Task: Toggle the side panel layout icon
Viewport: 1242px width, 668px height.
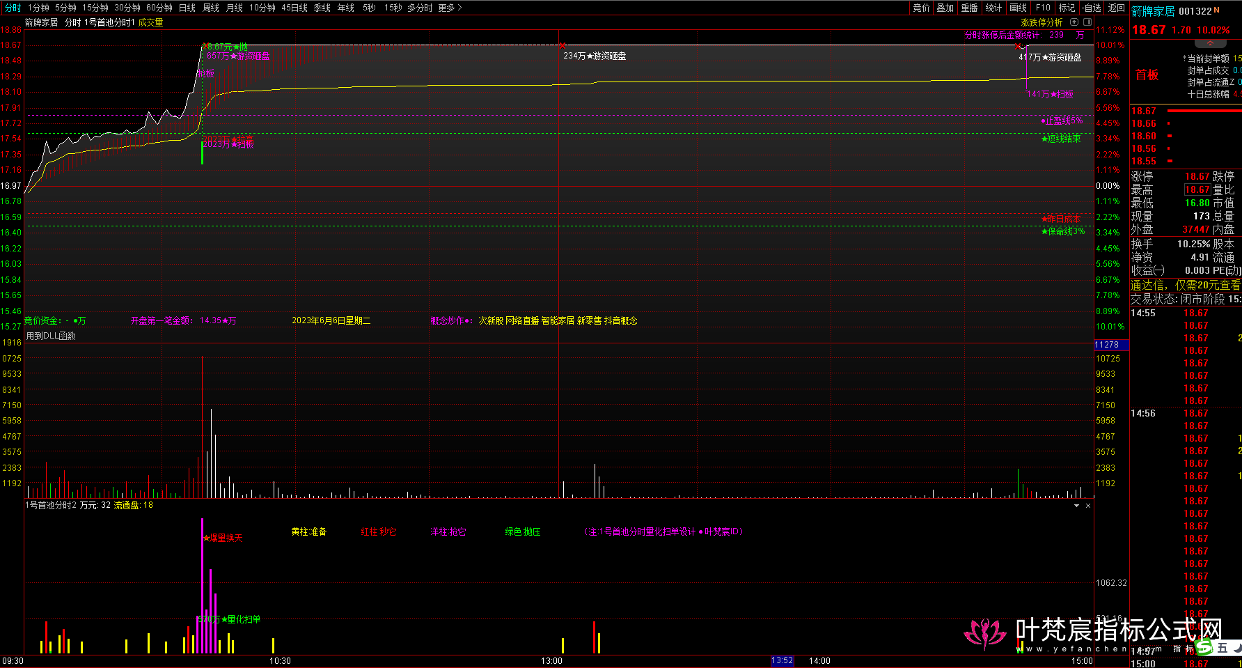Action: click(x=1087, y=22)
